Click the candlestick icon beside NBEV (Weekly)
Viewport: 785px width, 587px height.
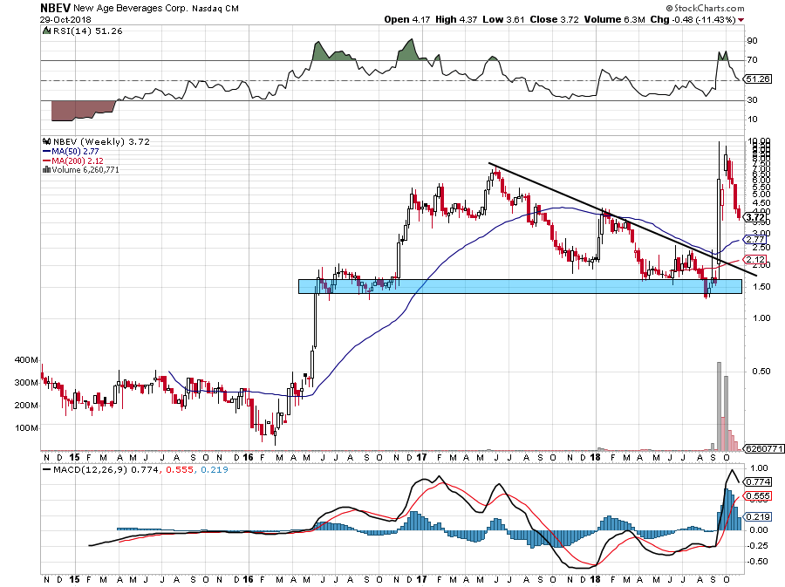click(x=46, y=141)
